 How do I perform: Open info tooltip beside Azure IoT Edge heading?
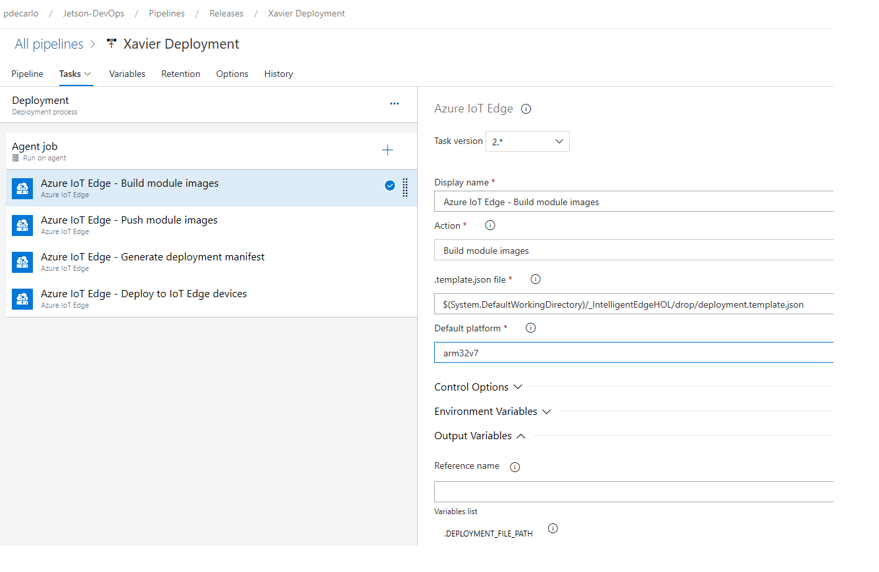(526, 108)
